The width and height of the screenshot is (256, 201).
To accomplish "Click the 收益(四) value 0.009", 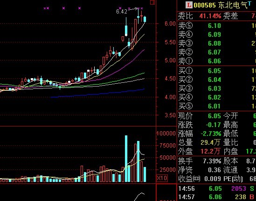I will coord(213,179).
